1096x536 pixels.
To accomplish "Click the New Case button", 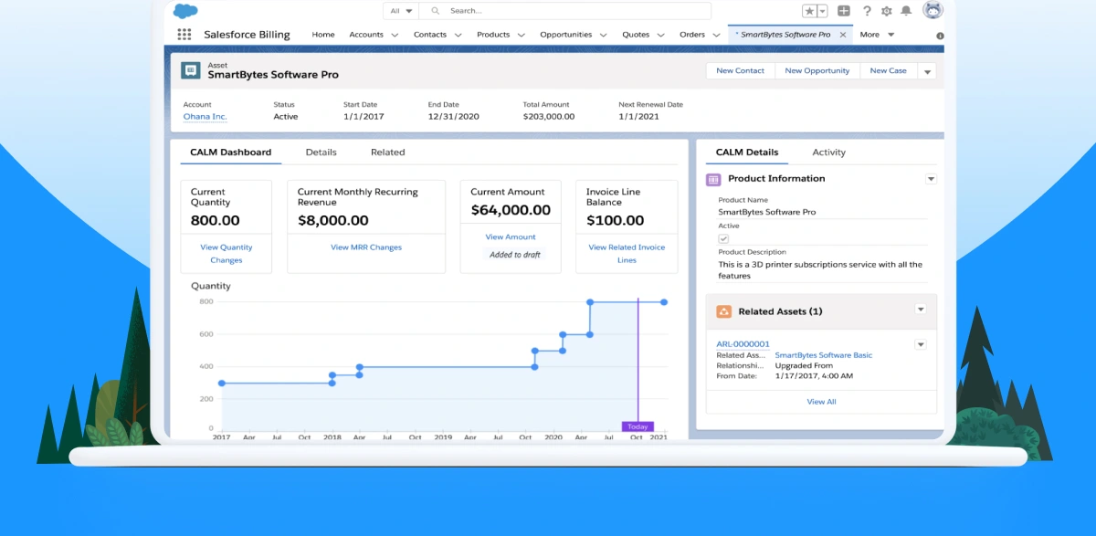I will click(888, 70).
